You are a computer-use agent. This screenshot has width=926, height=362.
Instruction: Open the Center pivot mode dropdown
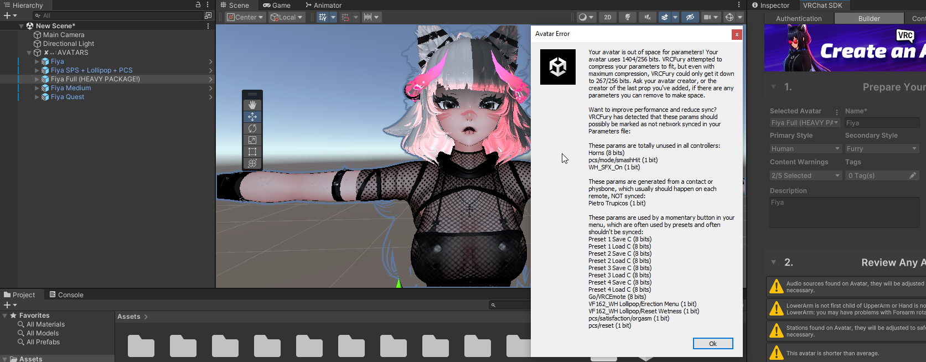point(245,17)
